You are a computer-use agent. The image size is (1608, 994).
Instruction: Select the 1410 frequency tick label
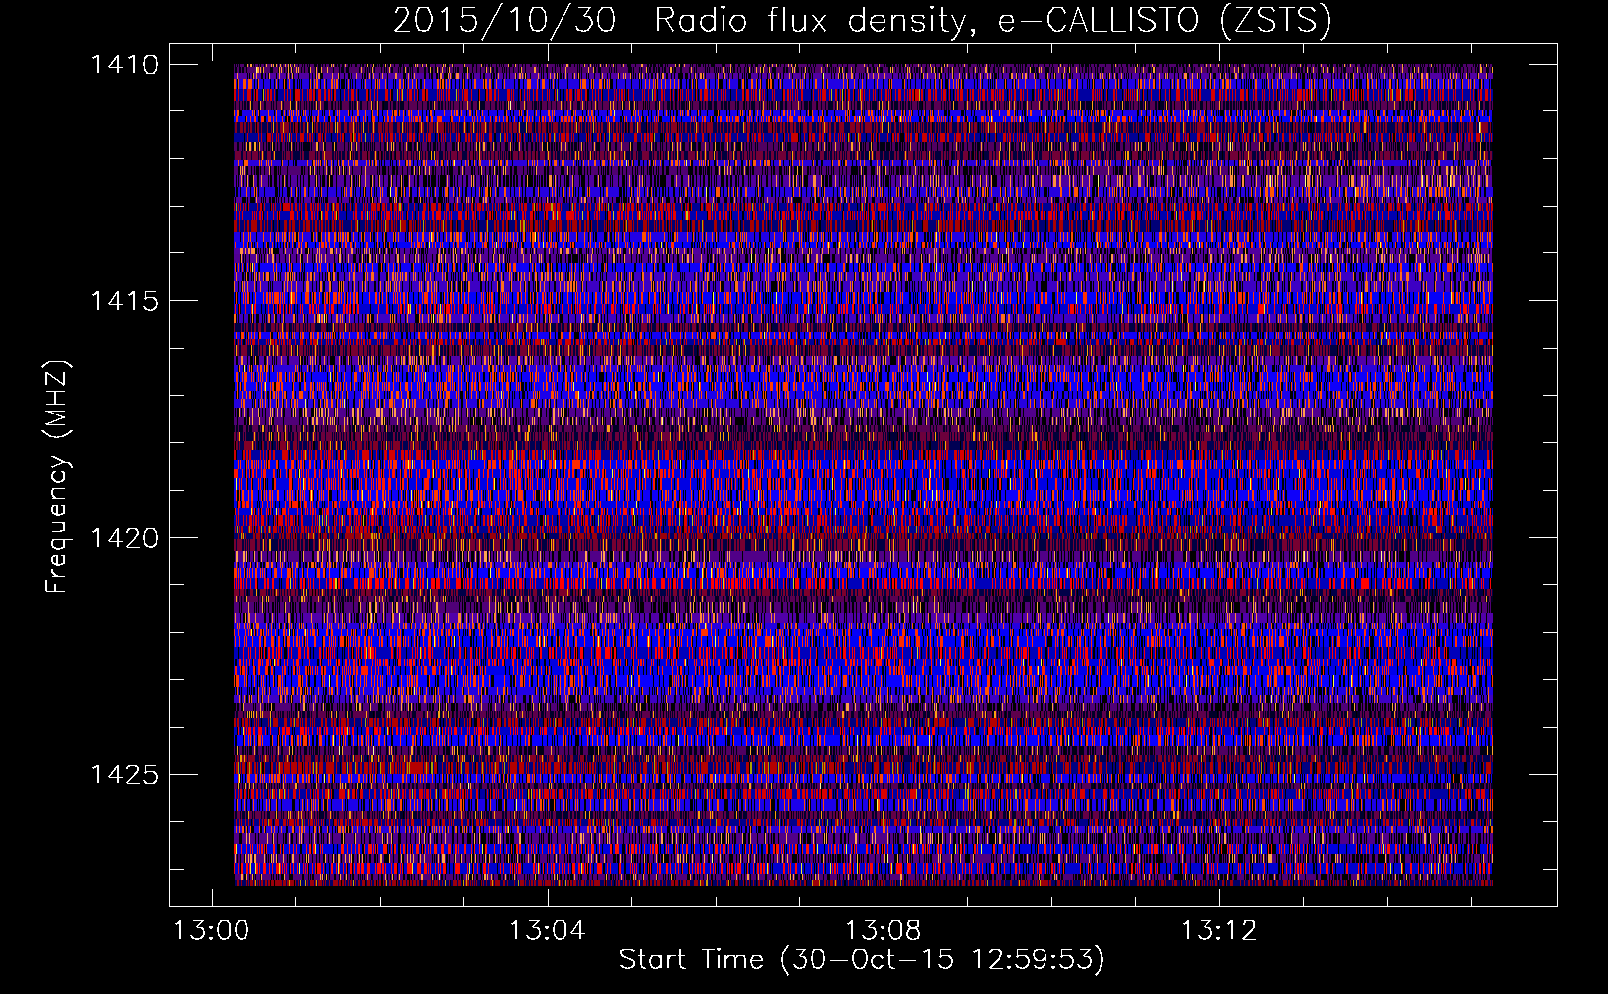click(x=124, y=65)
